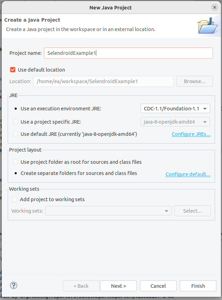Close the New Java Project dialog
This screenshot has height=300, width=222.
pos(215,7)
